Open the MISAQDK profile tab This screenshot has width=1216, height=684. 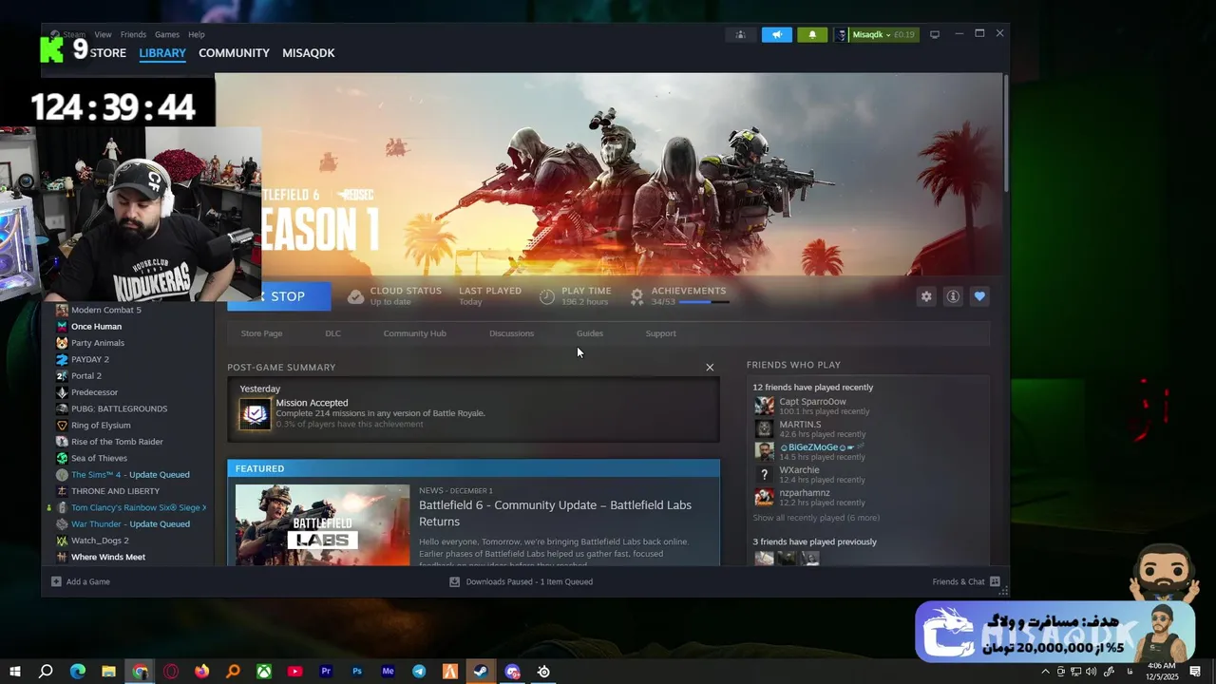click(x=309, y=53)
